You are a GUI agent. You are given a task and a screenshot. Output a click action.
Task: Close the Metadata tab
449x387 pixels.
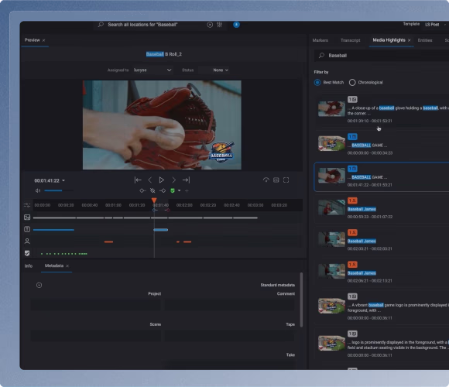click(67, 266)
